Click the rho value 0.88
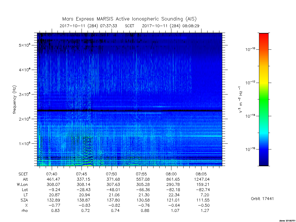Image resolution: width=296 pixels, height=222 pixels. 145,210
